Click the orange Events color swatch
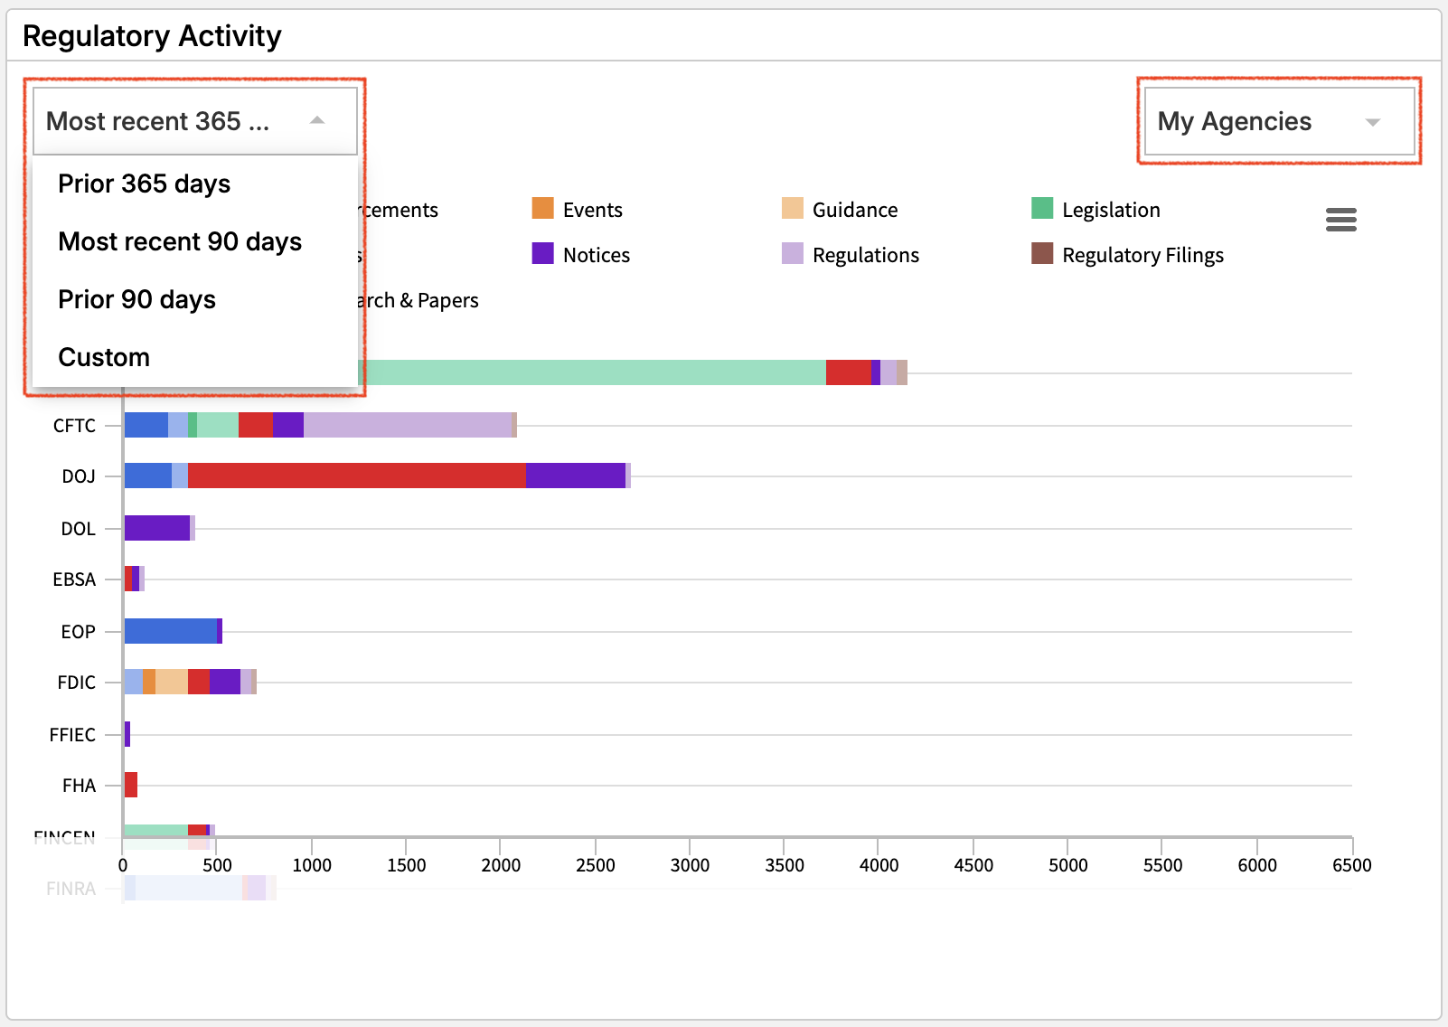Image resolution: width=1448 pixels, height=1027 pixels. point(542,209)
